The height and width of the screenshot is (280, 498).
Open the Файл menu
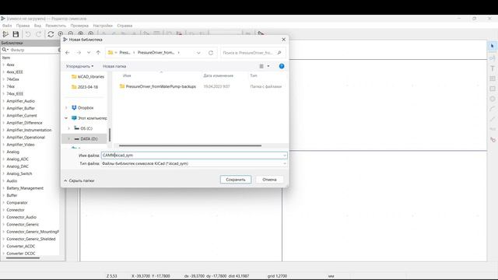point(7,26)
